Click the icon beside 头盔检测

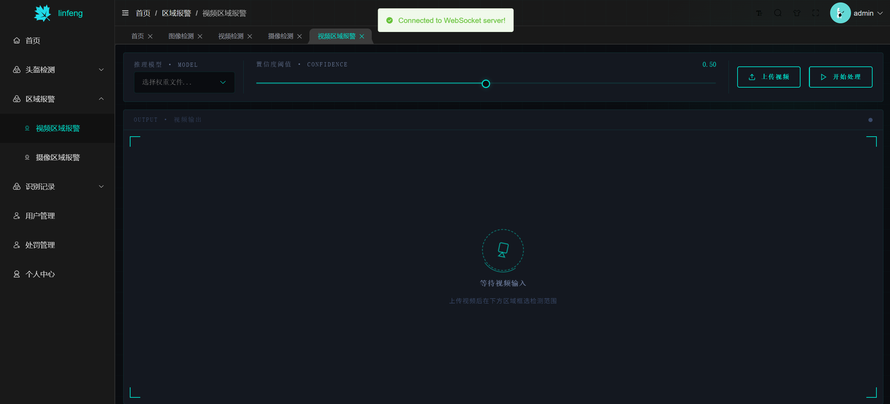[17, 70]
